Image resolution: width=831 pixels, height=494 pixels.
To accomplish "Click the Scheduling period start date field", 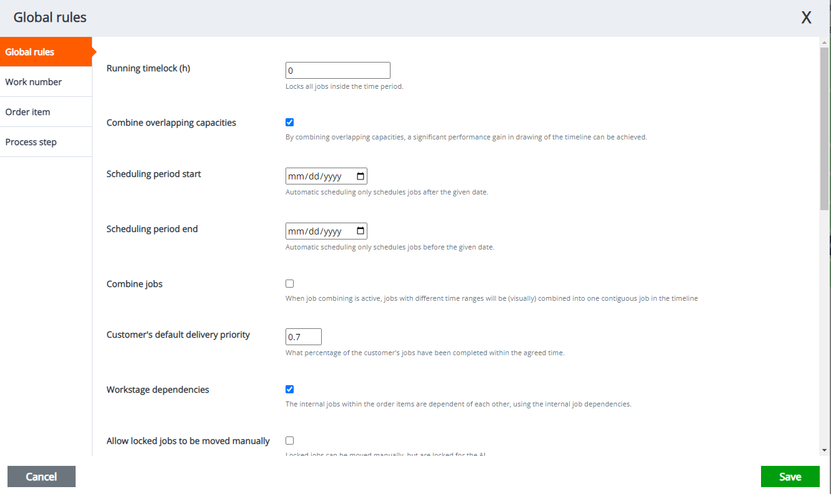I will tap(319, 176).
